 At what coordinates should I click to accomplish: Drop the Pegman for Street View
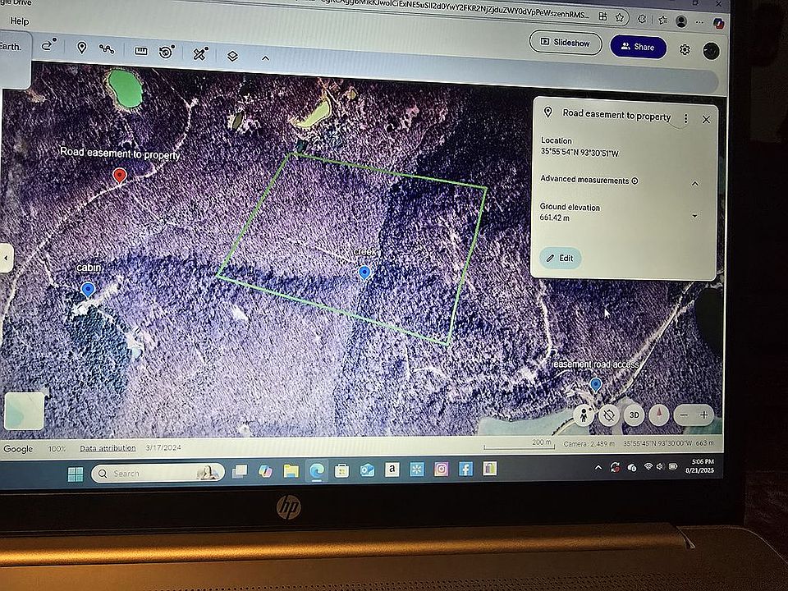(x=584, y=415)
